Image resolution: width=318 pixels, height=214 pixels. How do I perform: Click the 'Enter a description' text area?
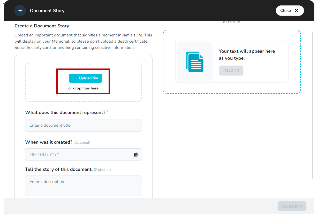(83, 186)
